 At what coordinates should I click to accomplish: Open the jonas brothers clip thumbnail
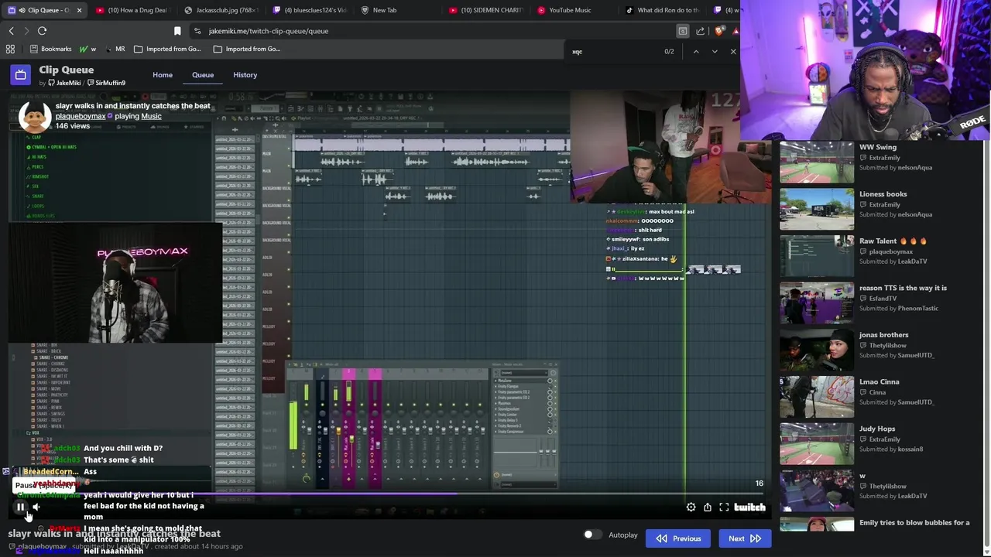point(817,350)
